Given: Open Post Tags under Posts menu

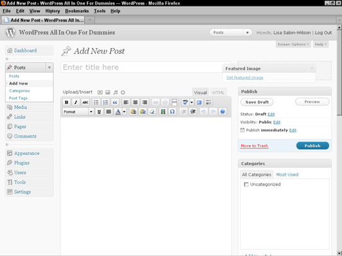Looking at the screenshot, I should click(x=19, y=98).
